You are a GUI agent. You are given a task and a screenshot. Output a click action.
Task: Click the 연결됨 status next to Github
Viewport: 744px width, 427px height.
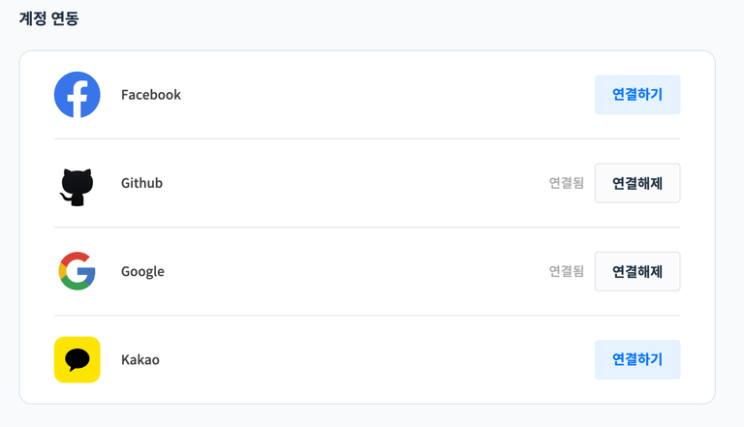[566, 183]
